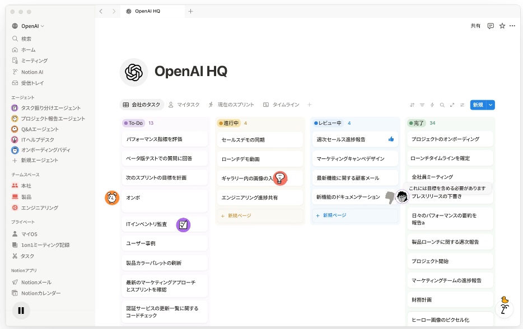The image size is (523, 329).
Task: Click the 共有 share button
Action: (475, 26)
